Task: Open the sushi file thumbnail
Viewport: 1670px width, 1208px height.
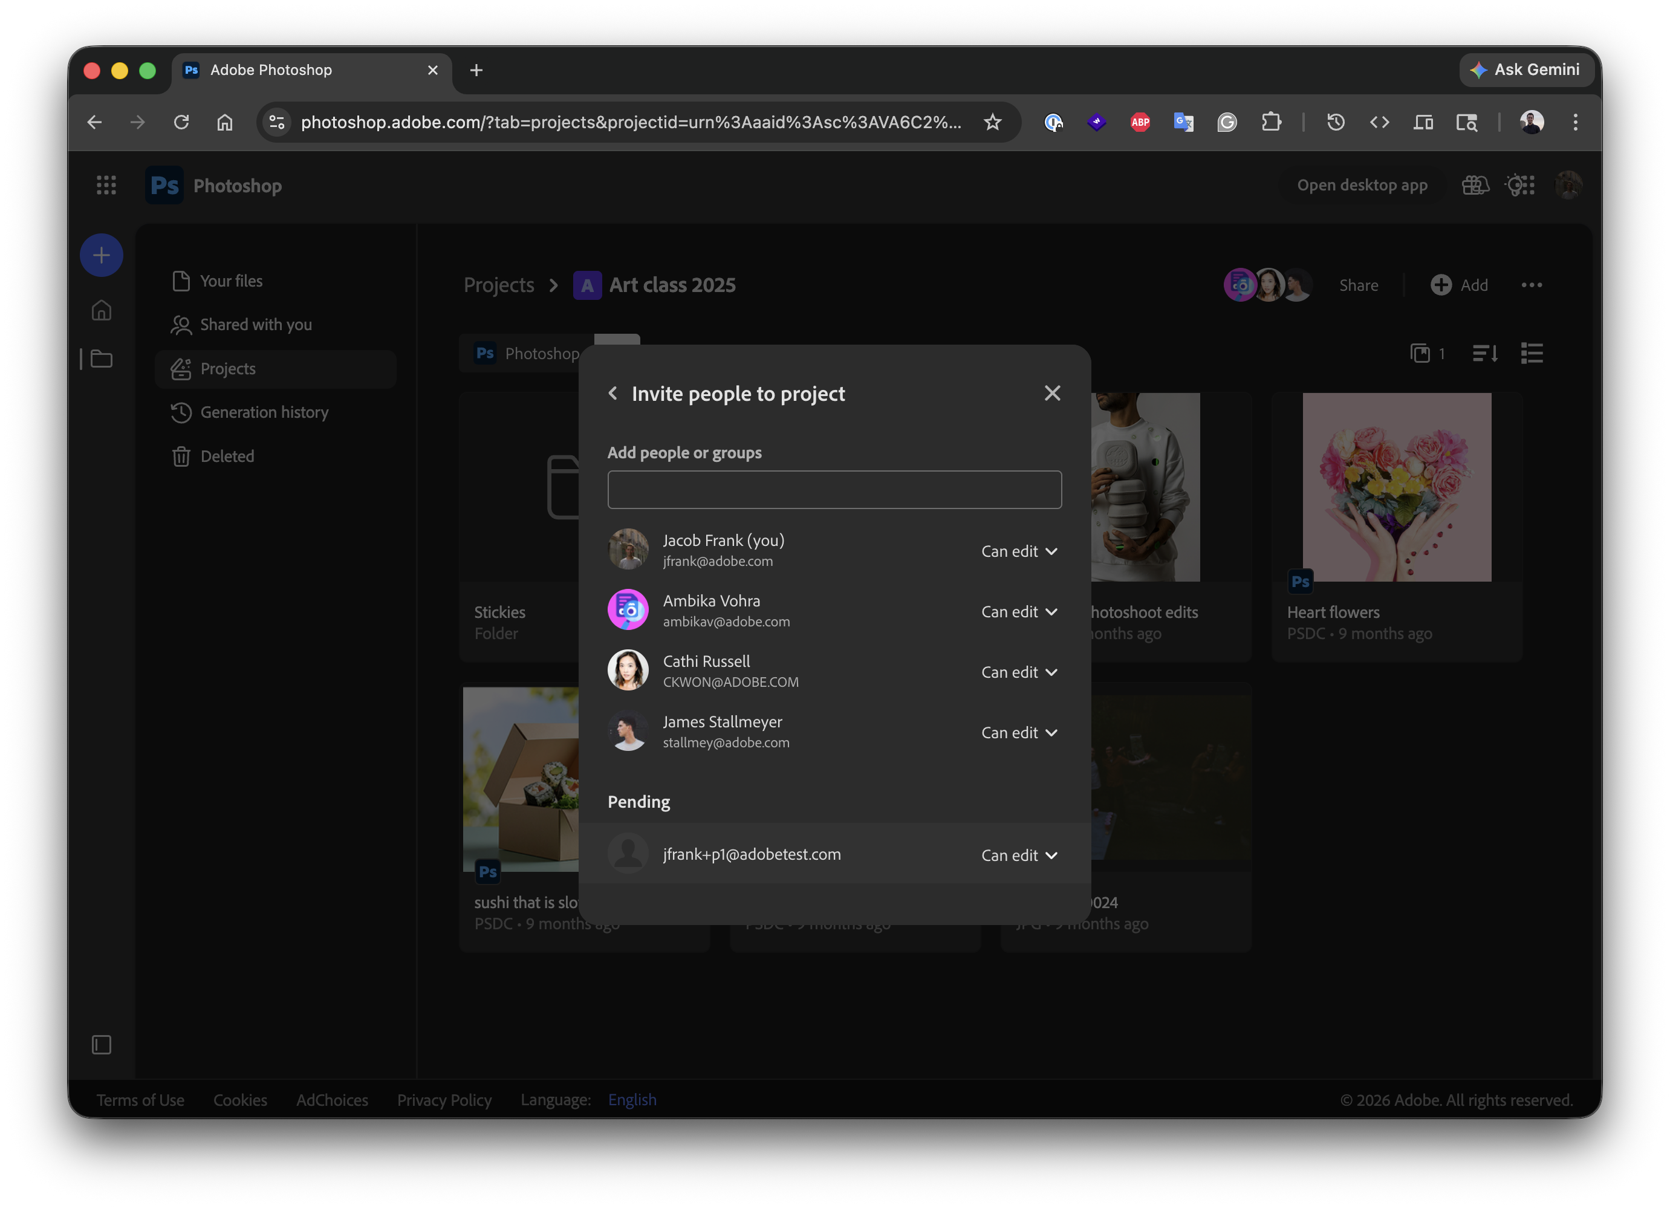Action: [521, 779]
